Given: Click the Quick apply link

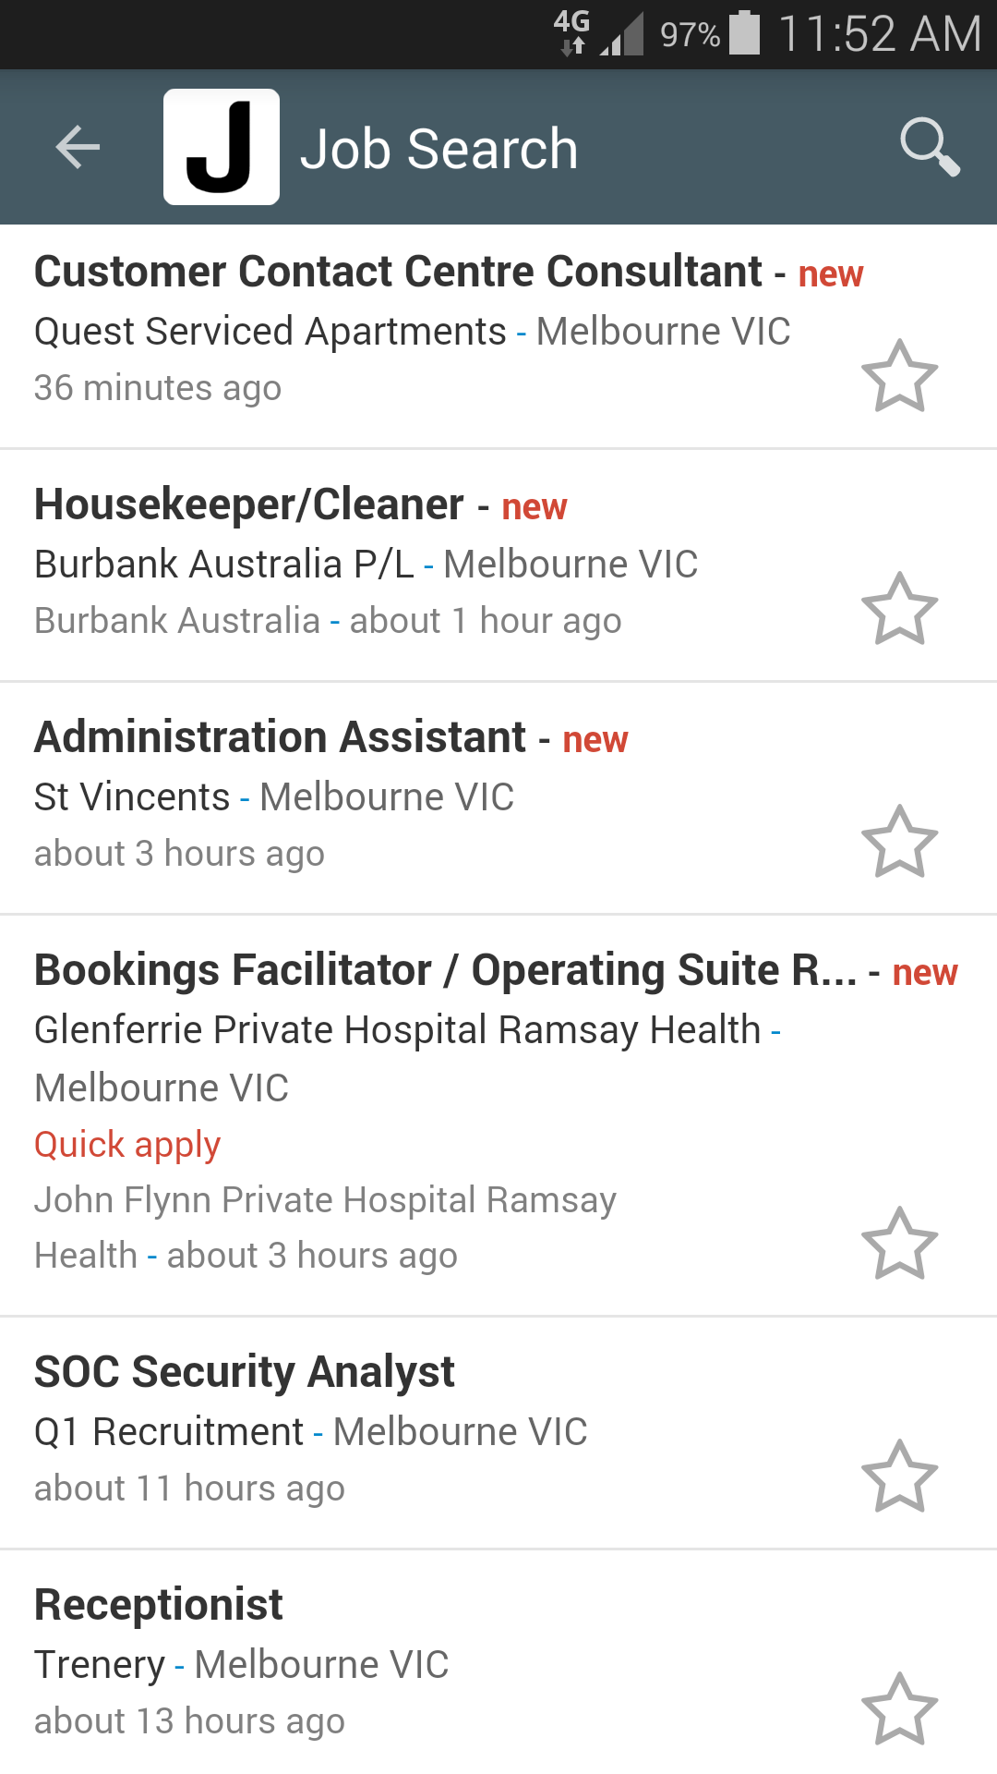Looking at the screenshot, I should [127, 1145].
